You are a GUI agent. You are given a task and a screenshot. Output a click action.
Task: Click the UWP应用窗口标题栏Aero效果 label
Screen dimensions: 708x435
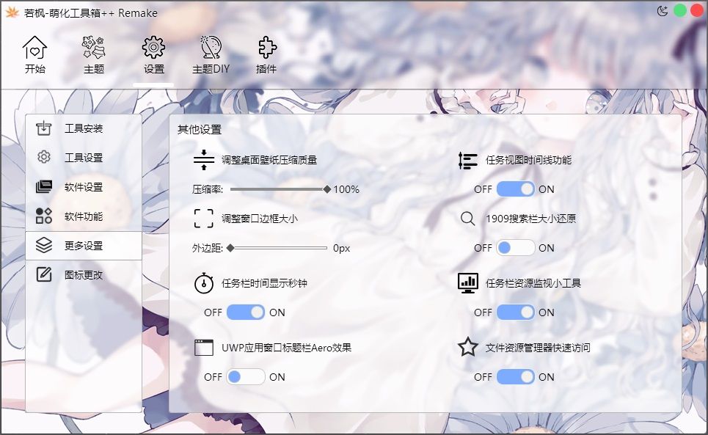coord(286,348)
